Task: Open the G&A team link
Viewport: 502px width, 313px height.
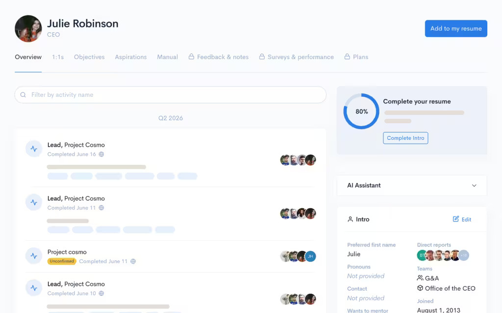Action: tap(432, 278)
